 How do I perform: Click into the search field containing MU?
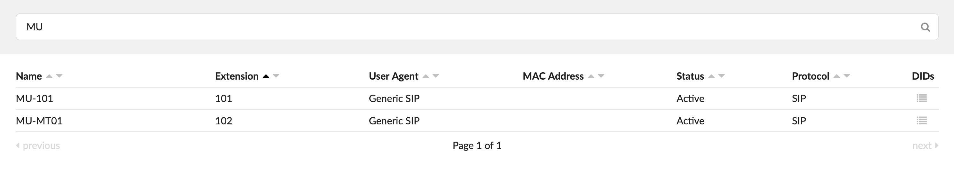[x=444, y=27]
